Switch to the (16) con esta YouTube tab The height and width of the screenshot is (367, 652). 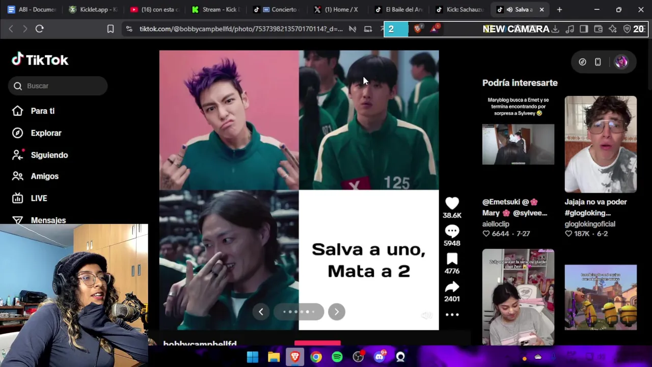coord(155,9)
